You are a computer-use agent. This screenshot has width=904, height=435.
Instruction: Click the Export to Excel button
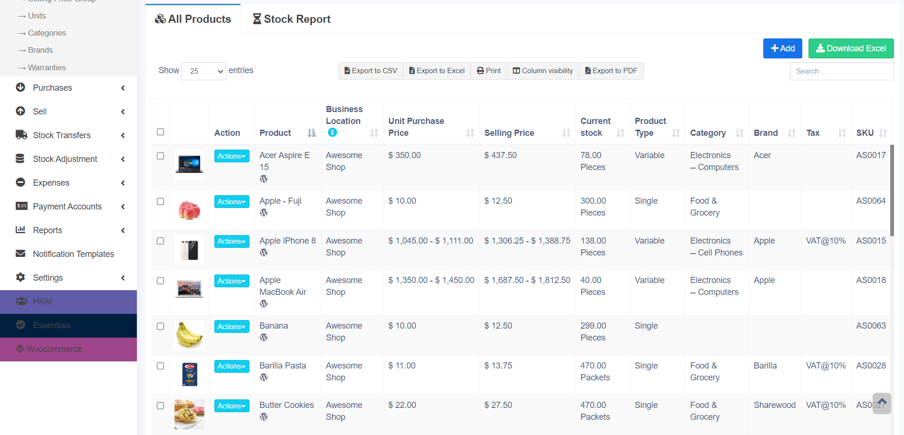[x=437, y=71]
